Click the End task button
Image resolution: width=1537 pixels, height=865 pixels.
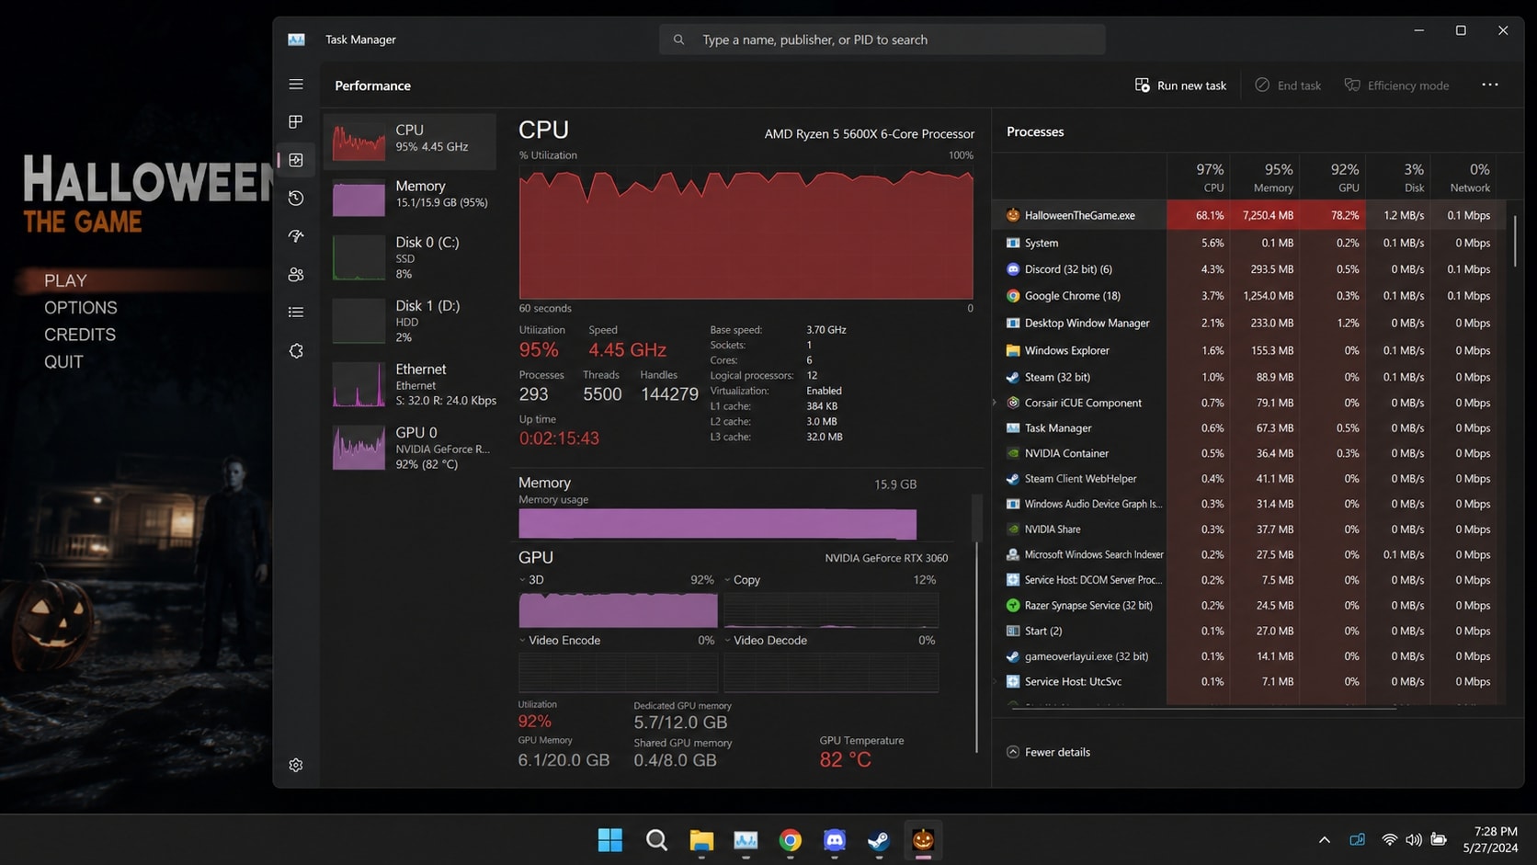click(1288, 85)
